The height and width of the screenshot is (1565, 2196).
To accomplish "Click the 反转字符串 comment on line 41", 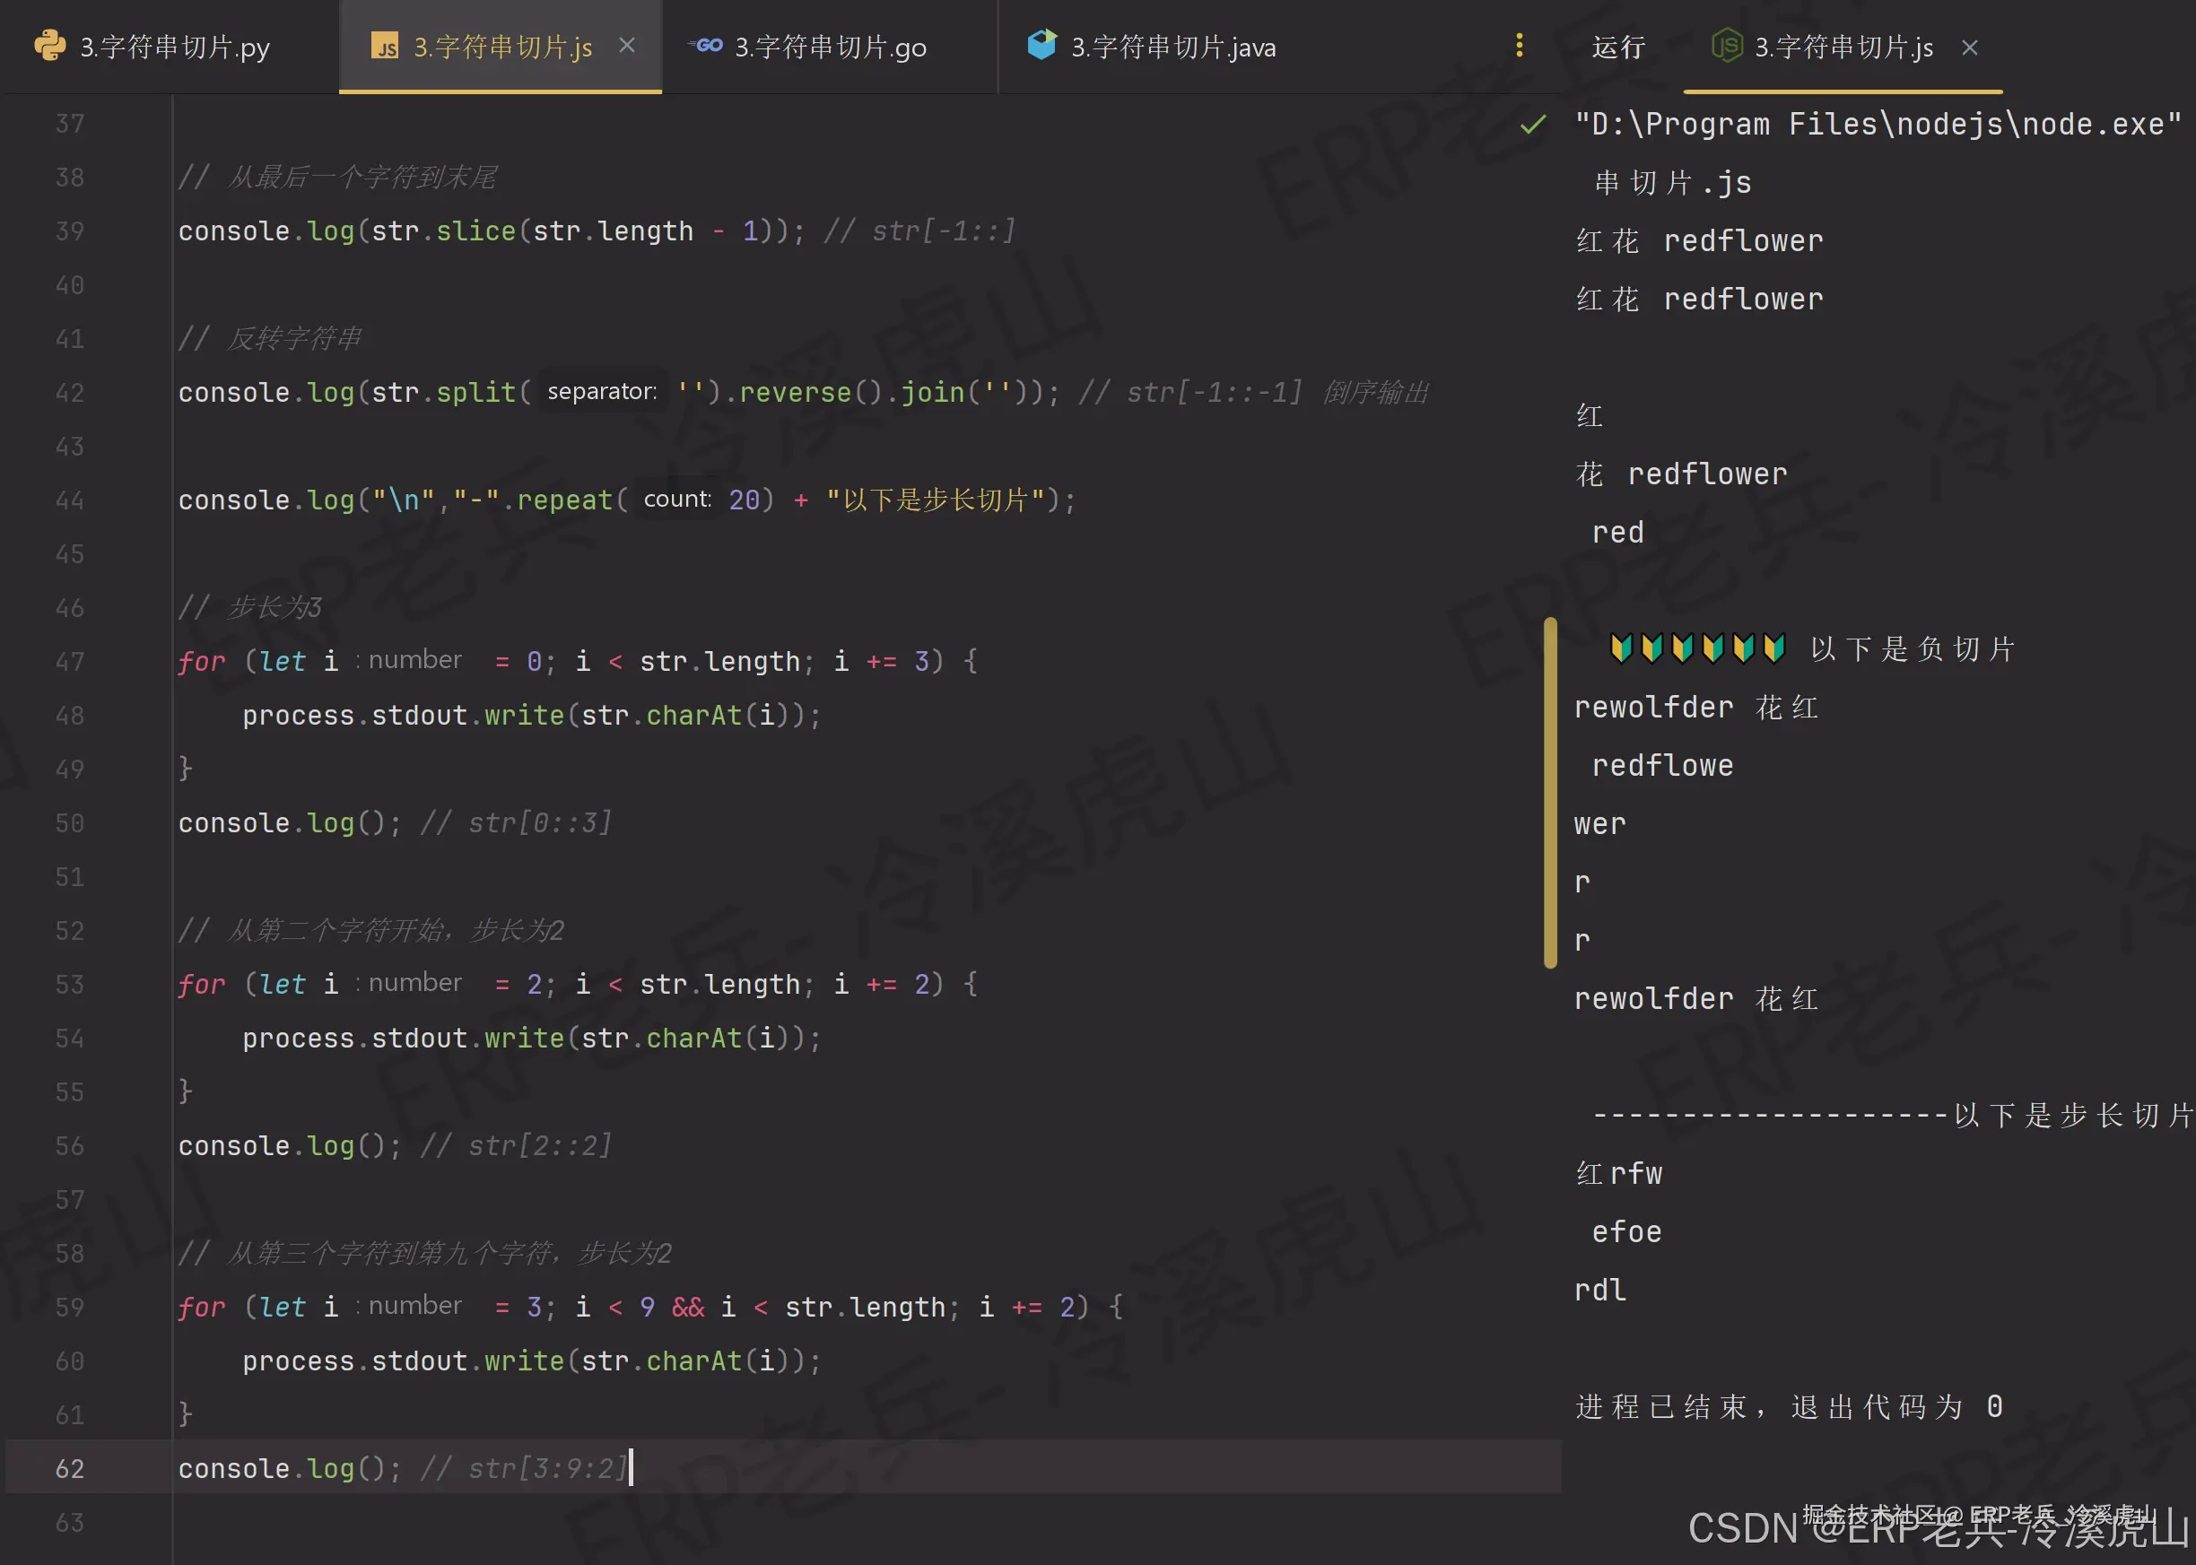I will (x=270, y=338).
